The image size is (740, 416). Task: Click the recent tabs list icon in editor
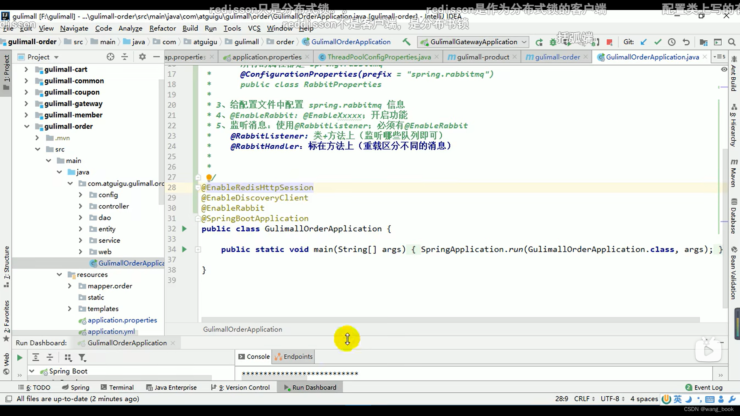(719, 57)
